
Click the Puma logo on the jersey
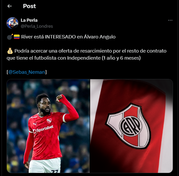[x=34, y=124]
